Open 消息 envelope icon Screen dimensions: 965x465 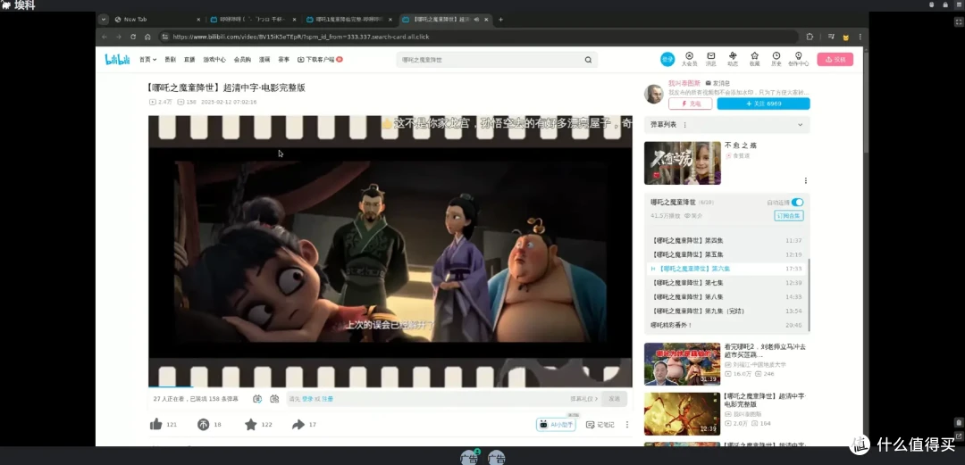pyautogui.click(x=711, y=59)
